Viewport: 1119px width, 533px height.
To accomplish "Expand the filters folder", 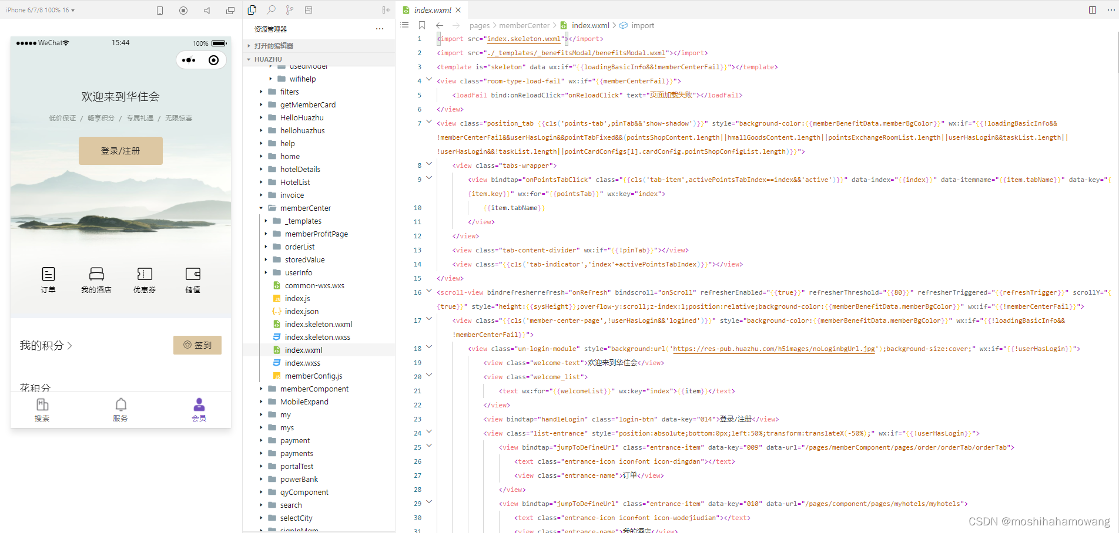I will pos(319,92).
